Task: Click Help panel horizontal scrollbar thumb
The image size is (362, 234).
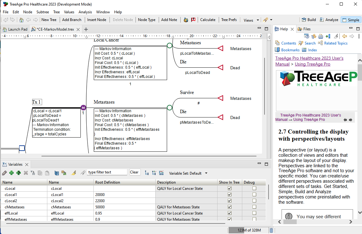Action: coord(290,222)
